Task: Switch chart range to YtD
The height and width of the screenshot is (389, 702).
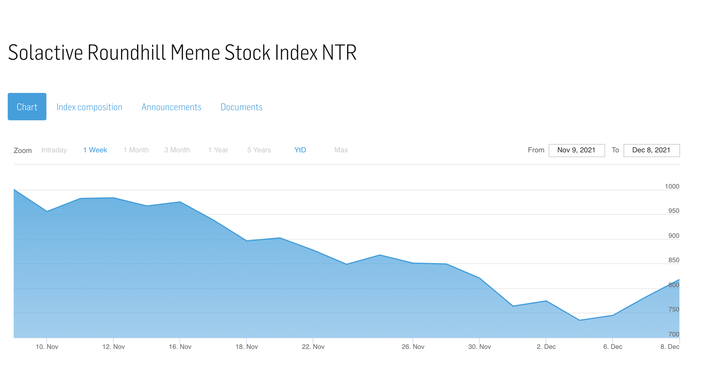Action: coord(300,150)
